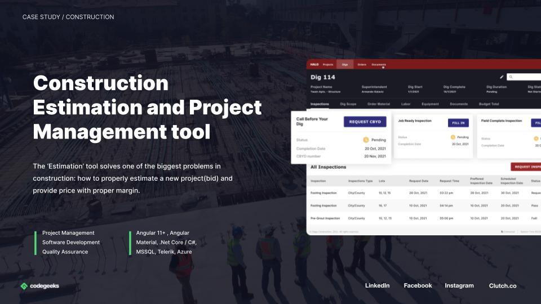This screenshot has height=304, width=541.
Task: Click the Pre-Grout Inspection row
Action: (424, 218)
